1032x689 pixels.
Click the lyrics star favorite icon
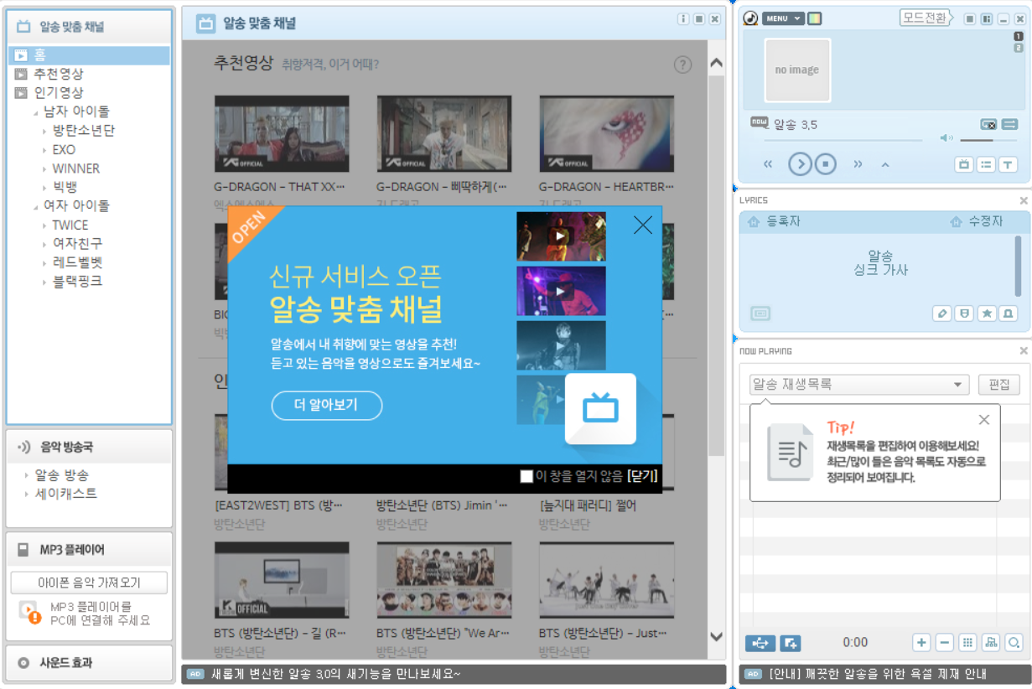pos(987,313)
